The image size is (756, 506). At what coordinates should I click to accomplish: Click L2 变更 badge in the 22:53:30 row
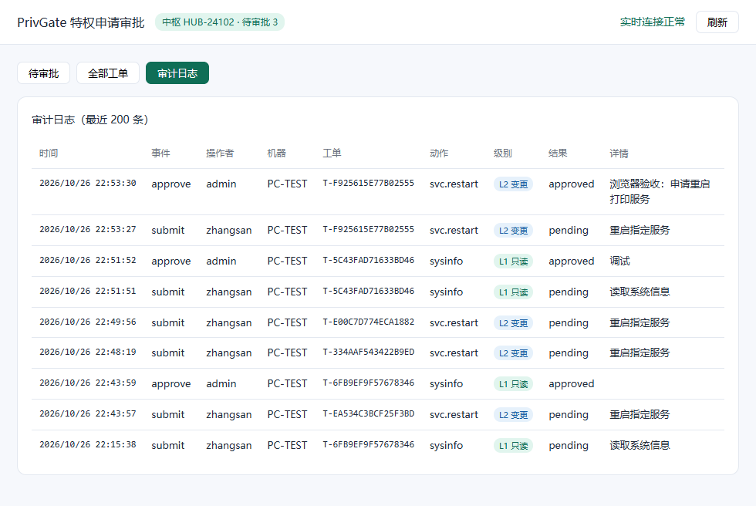pyautogui.click(x=513, y=184)
